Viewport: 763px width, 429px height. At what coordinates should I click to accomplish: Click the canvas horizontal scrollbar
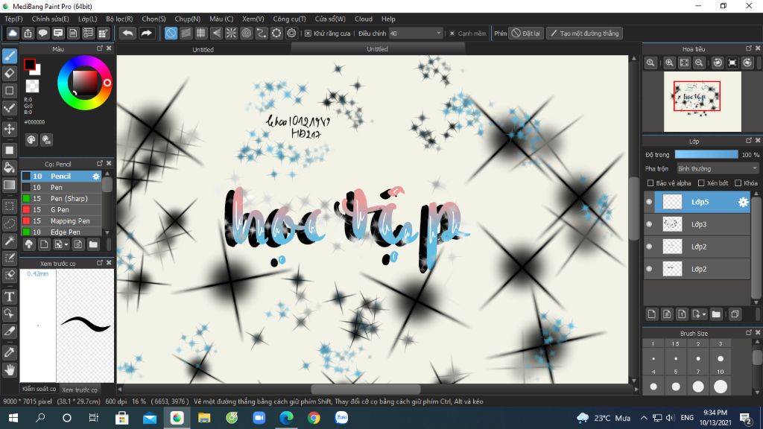click(x=365, y=389)
